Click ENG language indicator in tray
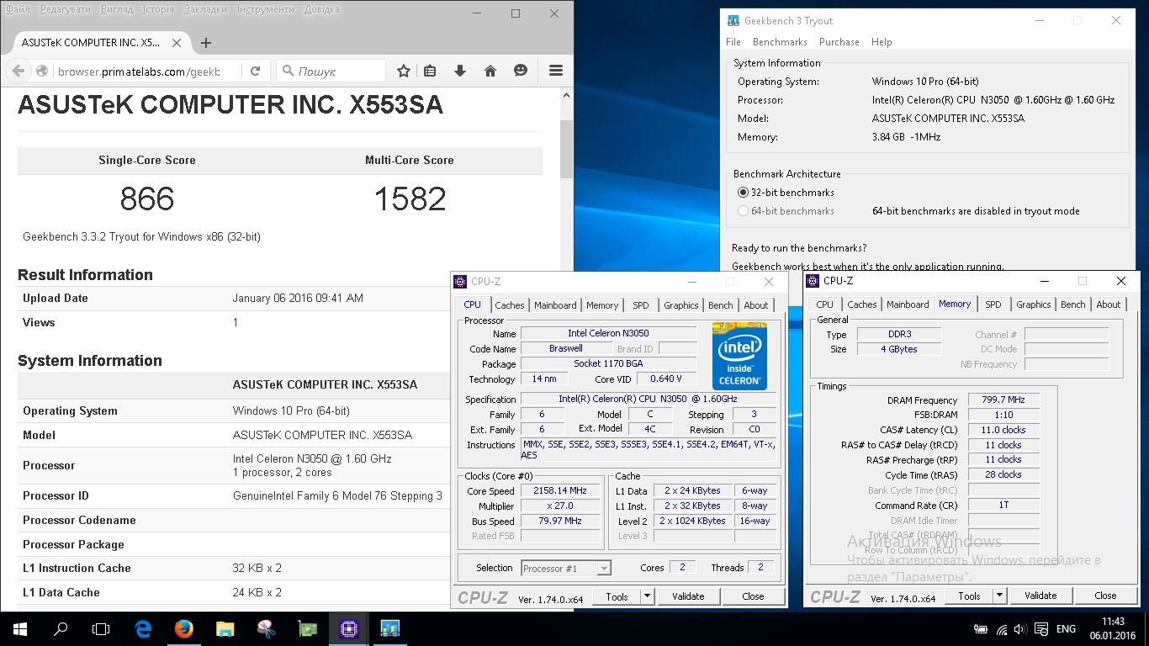1149x646 pixels. [1066, 628]
